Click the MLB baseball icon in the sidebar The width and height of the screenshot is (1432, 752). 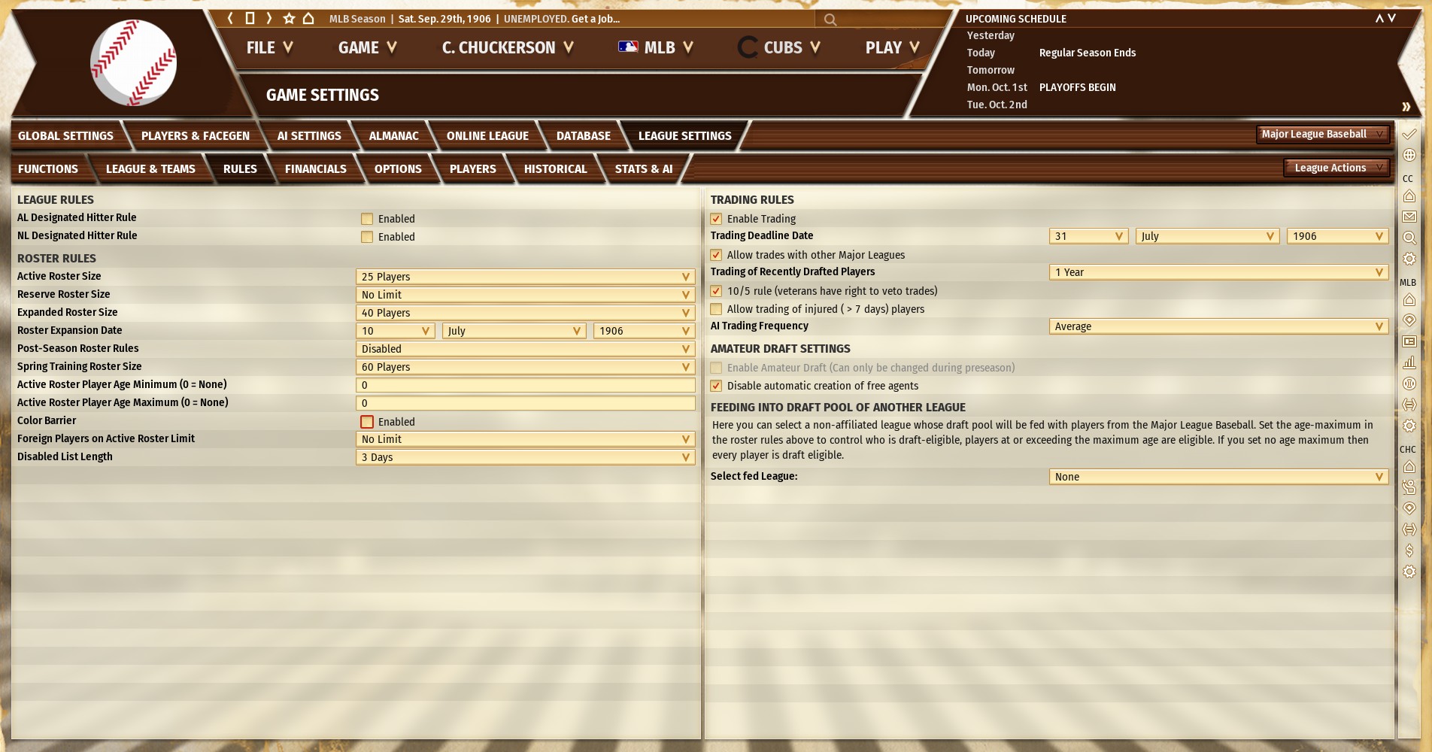coord(1409,384)
